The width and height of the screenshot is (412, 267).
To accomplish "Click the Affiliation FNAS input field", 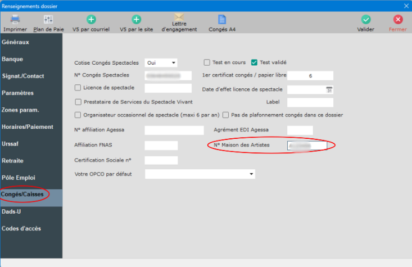I will coord(161,146).
